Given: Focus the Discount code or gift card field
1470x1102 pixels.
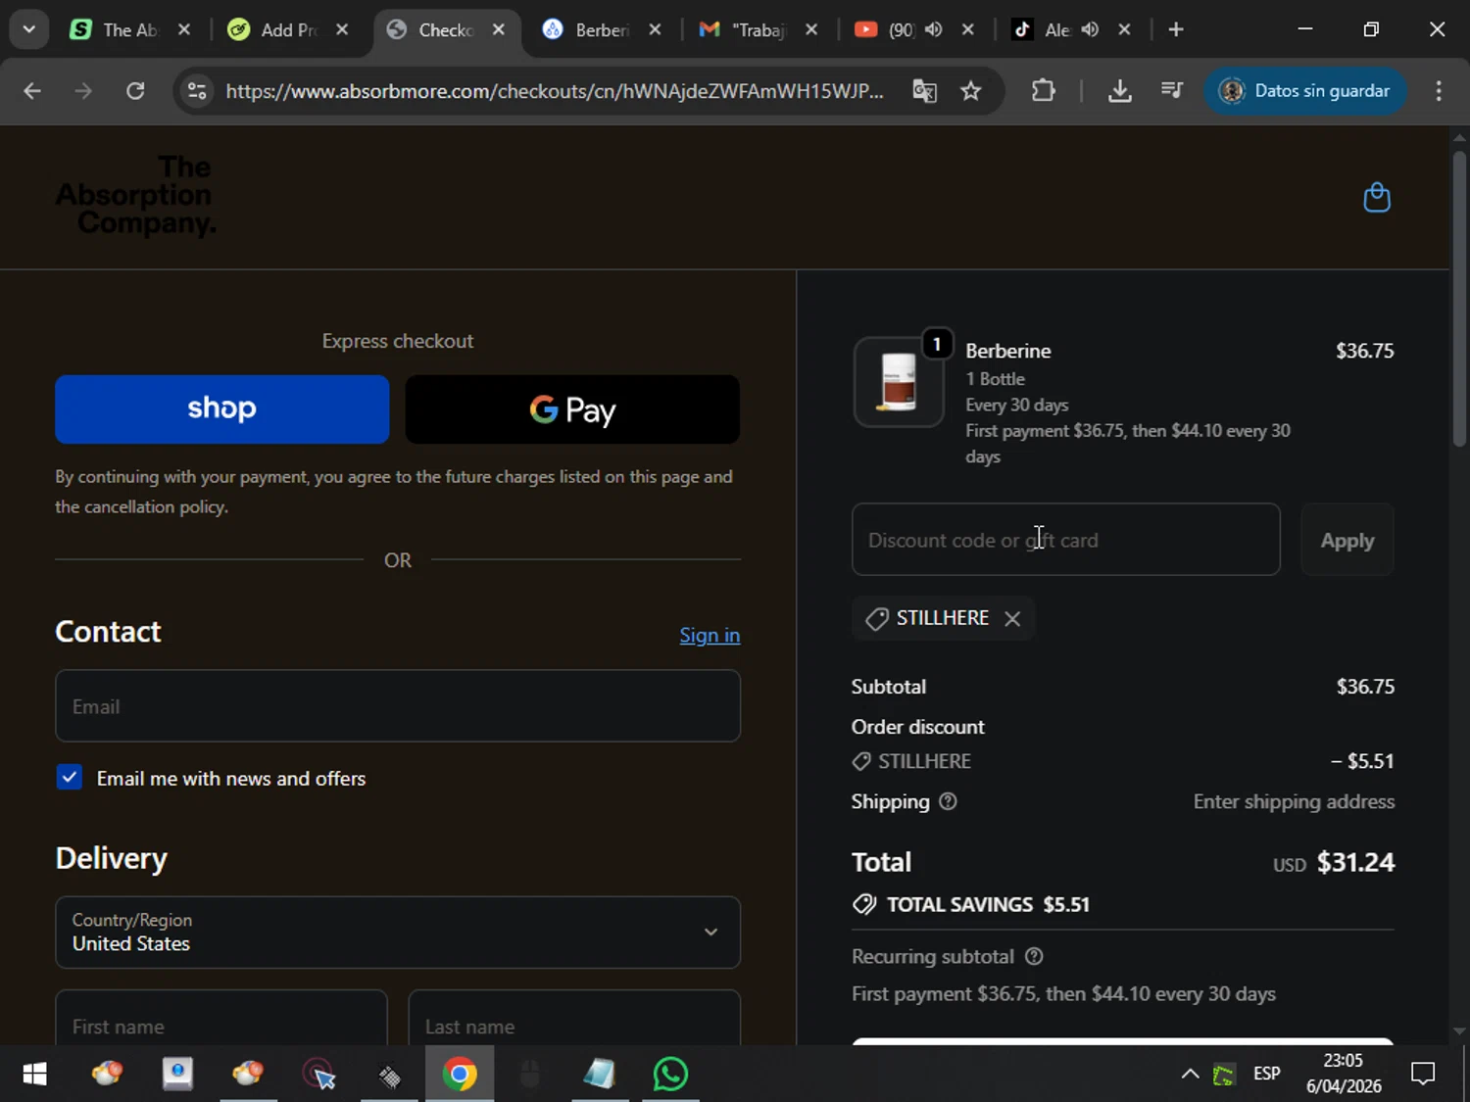Looking at the screenshot, I should click(1066, 540).
